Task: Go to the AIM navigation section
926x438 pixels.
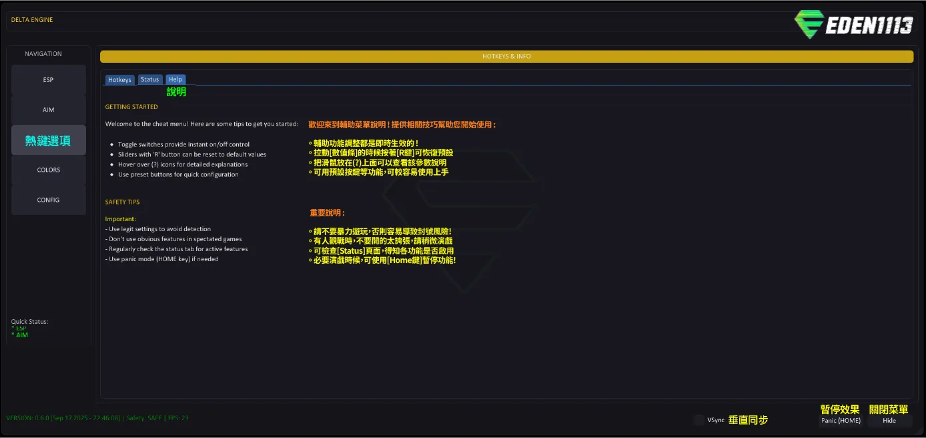Action: (x=49, y=110)
